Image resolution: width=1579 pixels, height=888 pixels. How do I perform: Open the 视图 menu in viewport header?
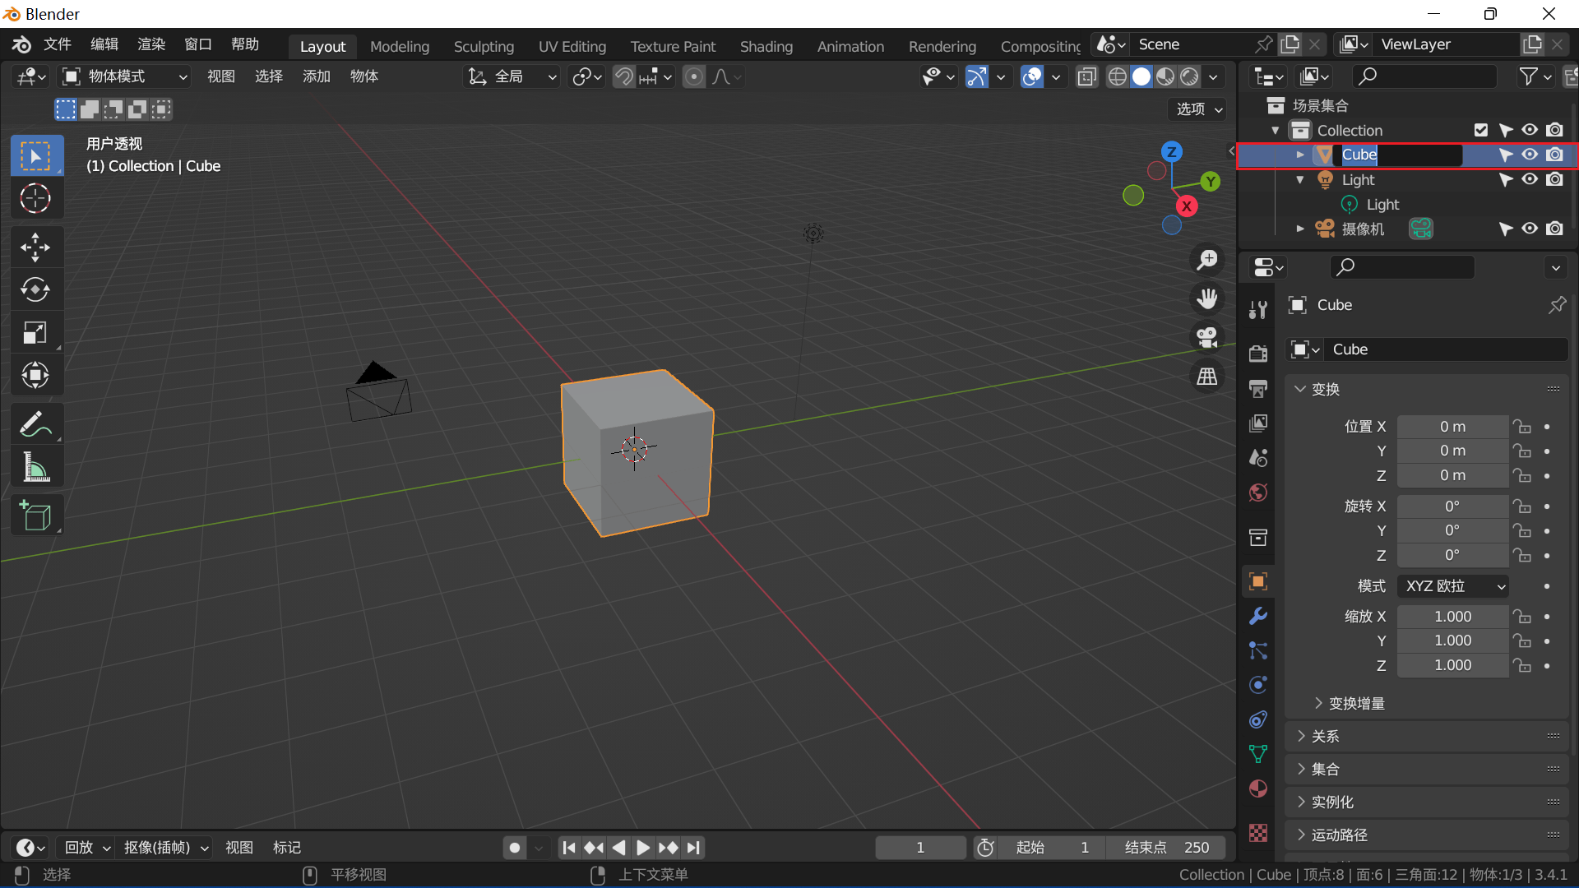(221, 76)
